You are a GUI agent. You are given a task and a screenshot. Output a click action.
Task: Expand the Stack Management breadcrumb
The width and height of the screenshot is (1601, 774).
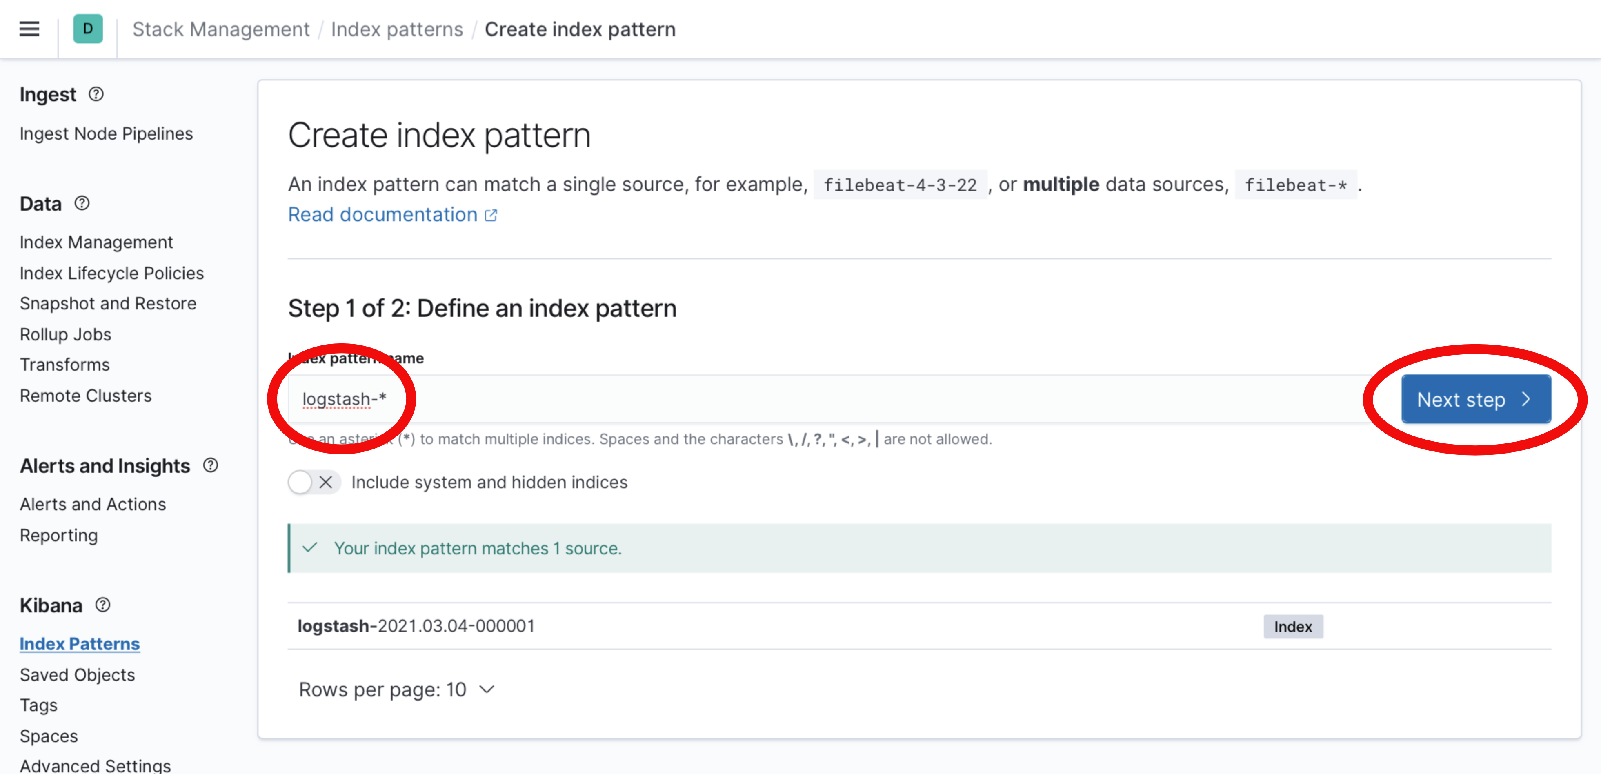coord(220,29)
